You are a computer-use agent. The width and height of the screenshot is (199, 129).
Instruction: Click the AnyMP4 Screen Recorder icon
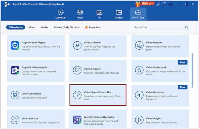tap(77, 120)
